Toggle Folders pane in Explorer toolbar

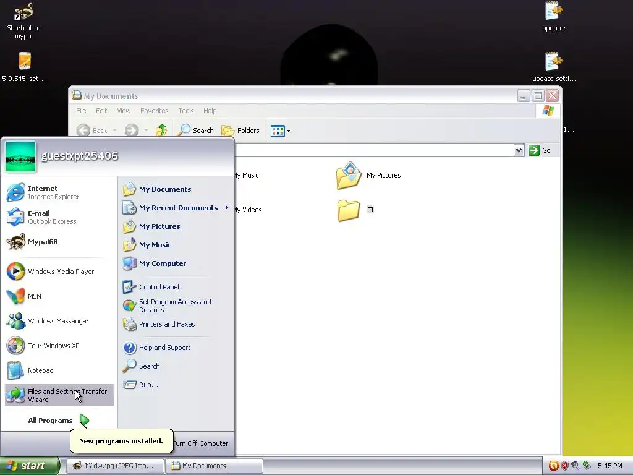pyautogui.click(x=240, y=130)
